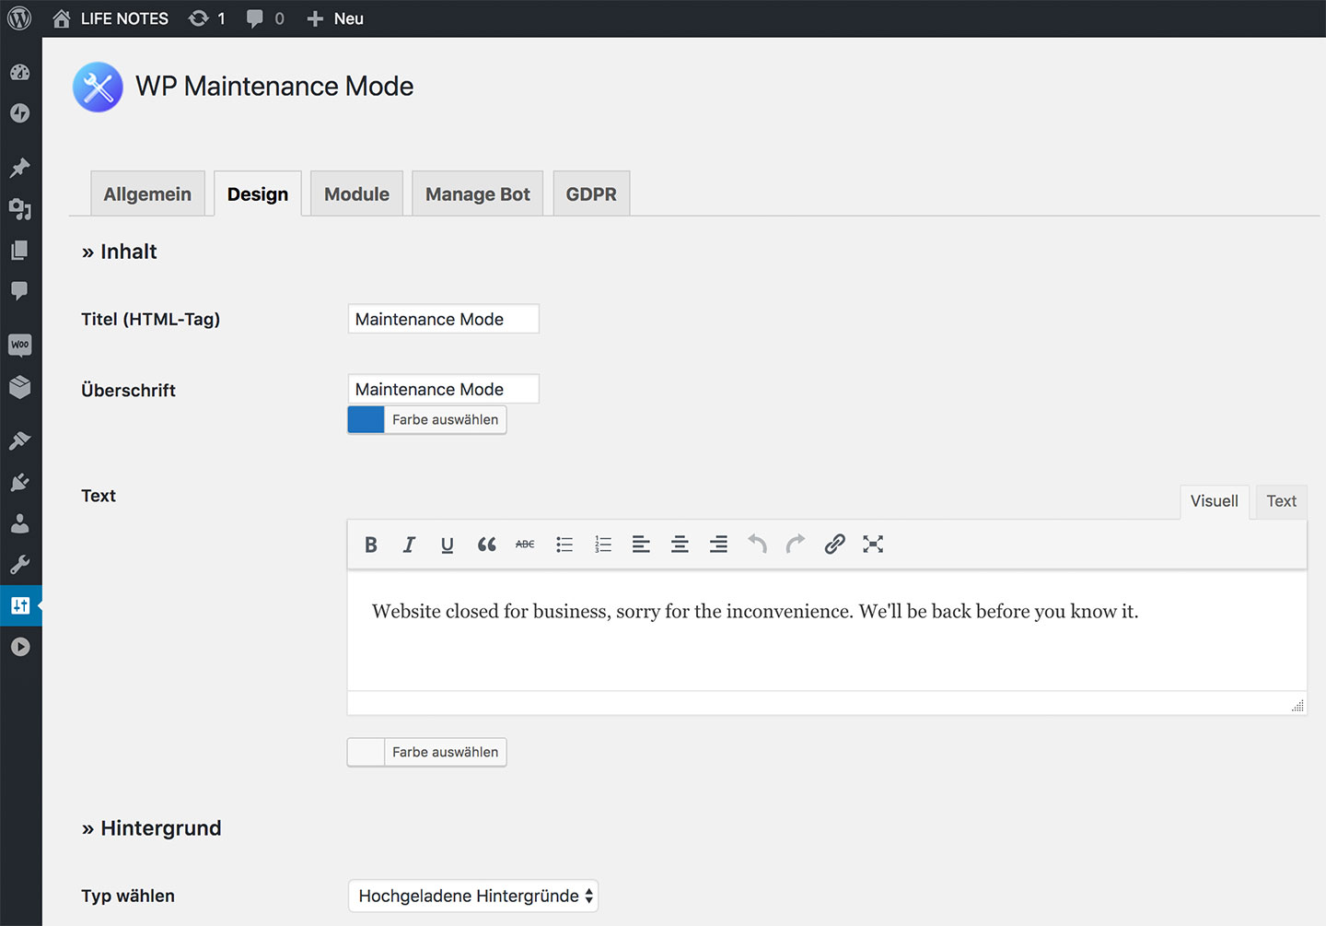The image size is (1326, 926).
Task: Open the WordPress logo menu
Action: (x=19, y=18)
